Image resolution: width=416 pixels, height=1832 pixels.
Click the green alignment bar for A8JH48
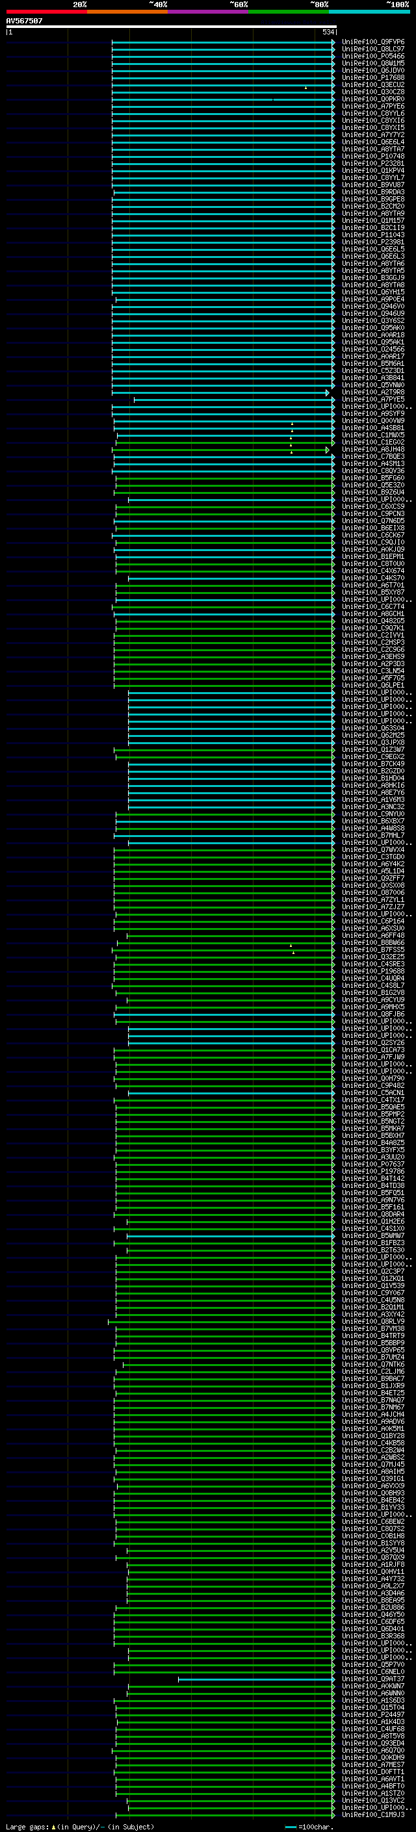[221, 450]
